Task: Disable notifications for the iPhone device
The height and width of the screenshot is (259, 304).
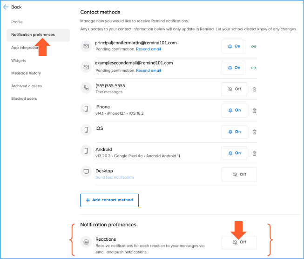Action: pyautogui.click(x=234, y=111)
